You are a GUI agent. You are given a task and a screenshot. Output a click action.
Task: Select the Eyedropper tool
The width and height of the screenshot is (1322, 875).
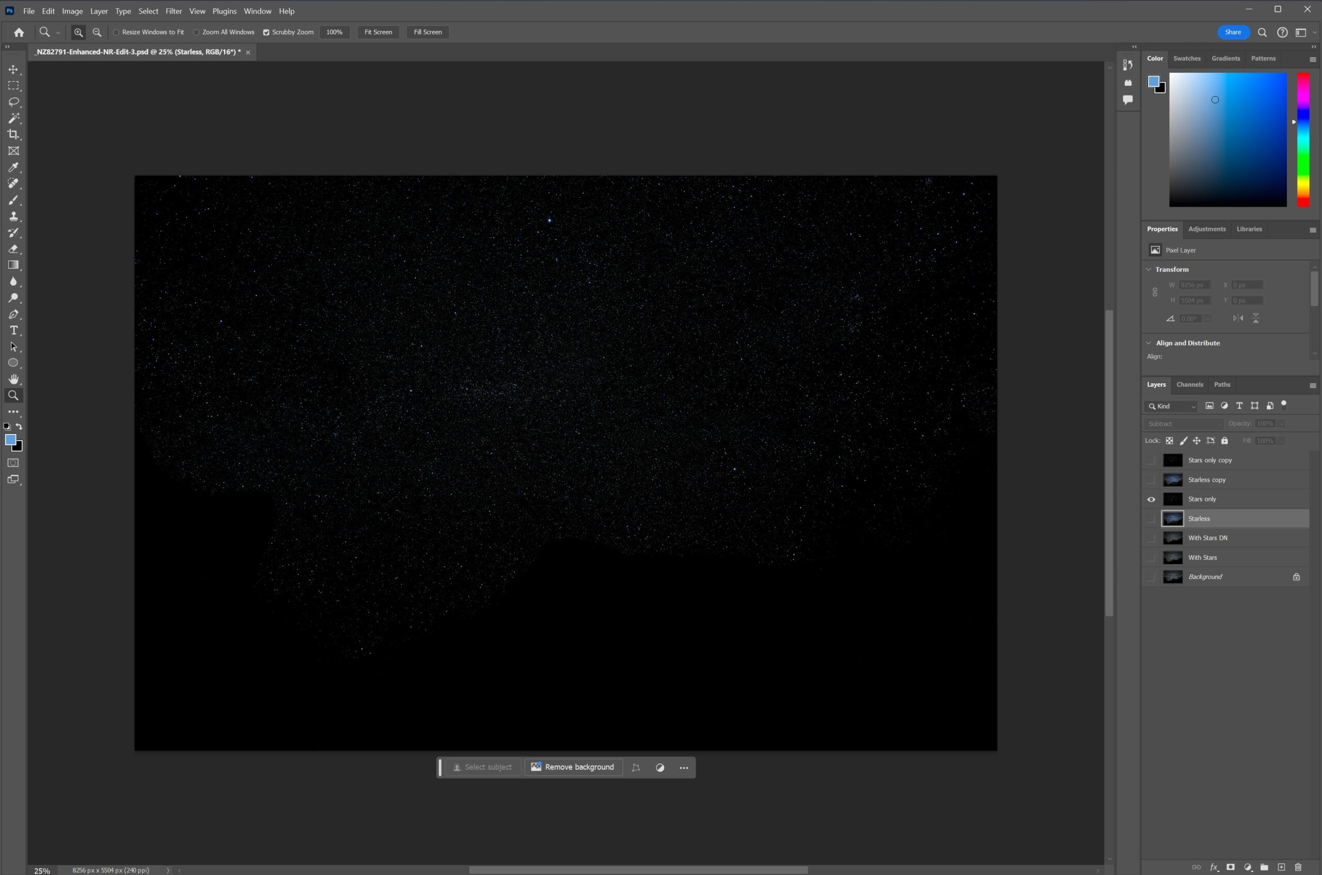point(13,167)
